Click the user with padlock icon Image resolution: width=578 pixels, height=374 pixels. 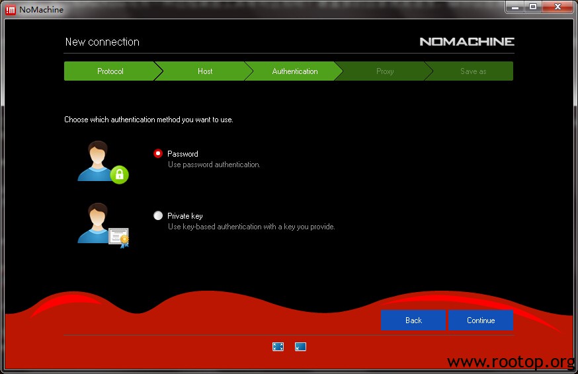click(x=103, y=162)
